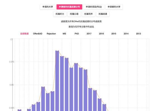This screenshot has width=163, height=111.
Task: Click the 0.075 y-axis label
Action: 11,62
